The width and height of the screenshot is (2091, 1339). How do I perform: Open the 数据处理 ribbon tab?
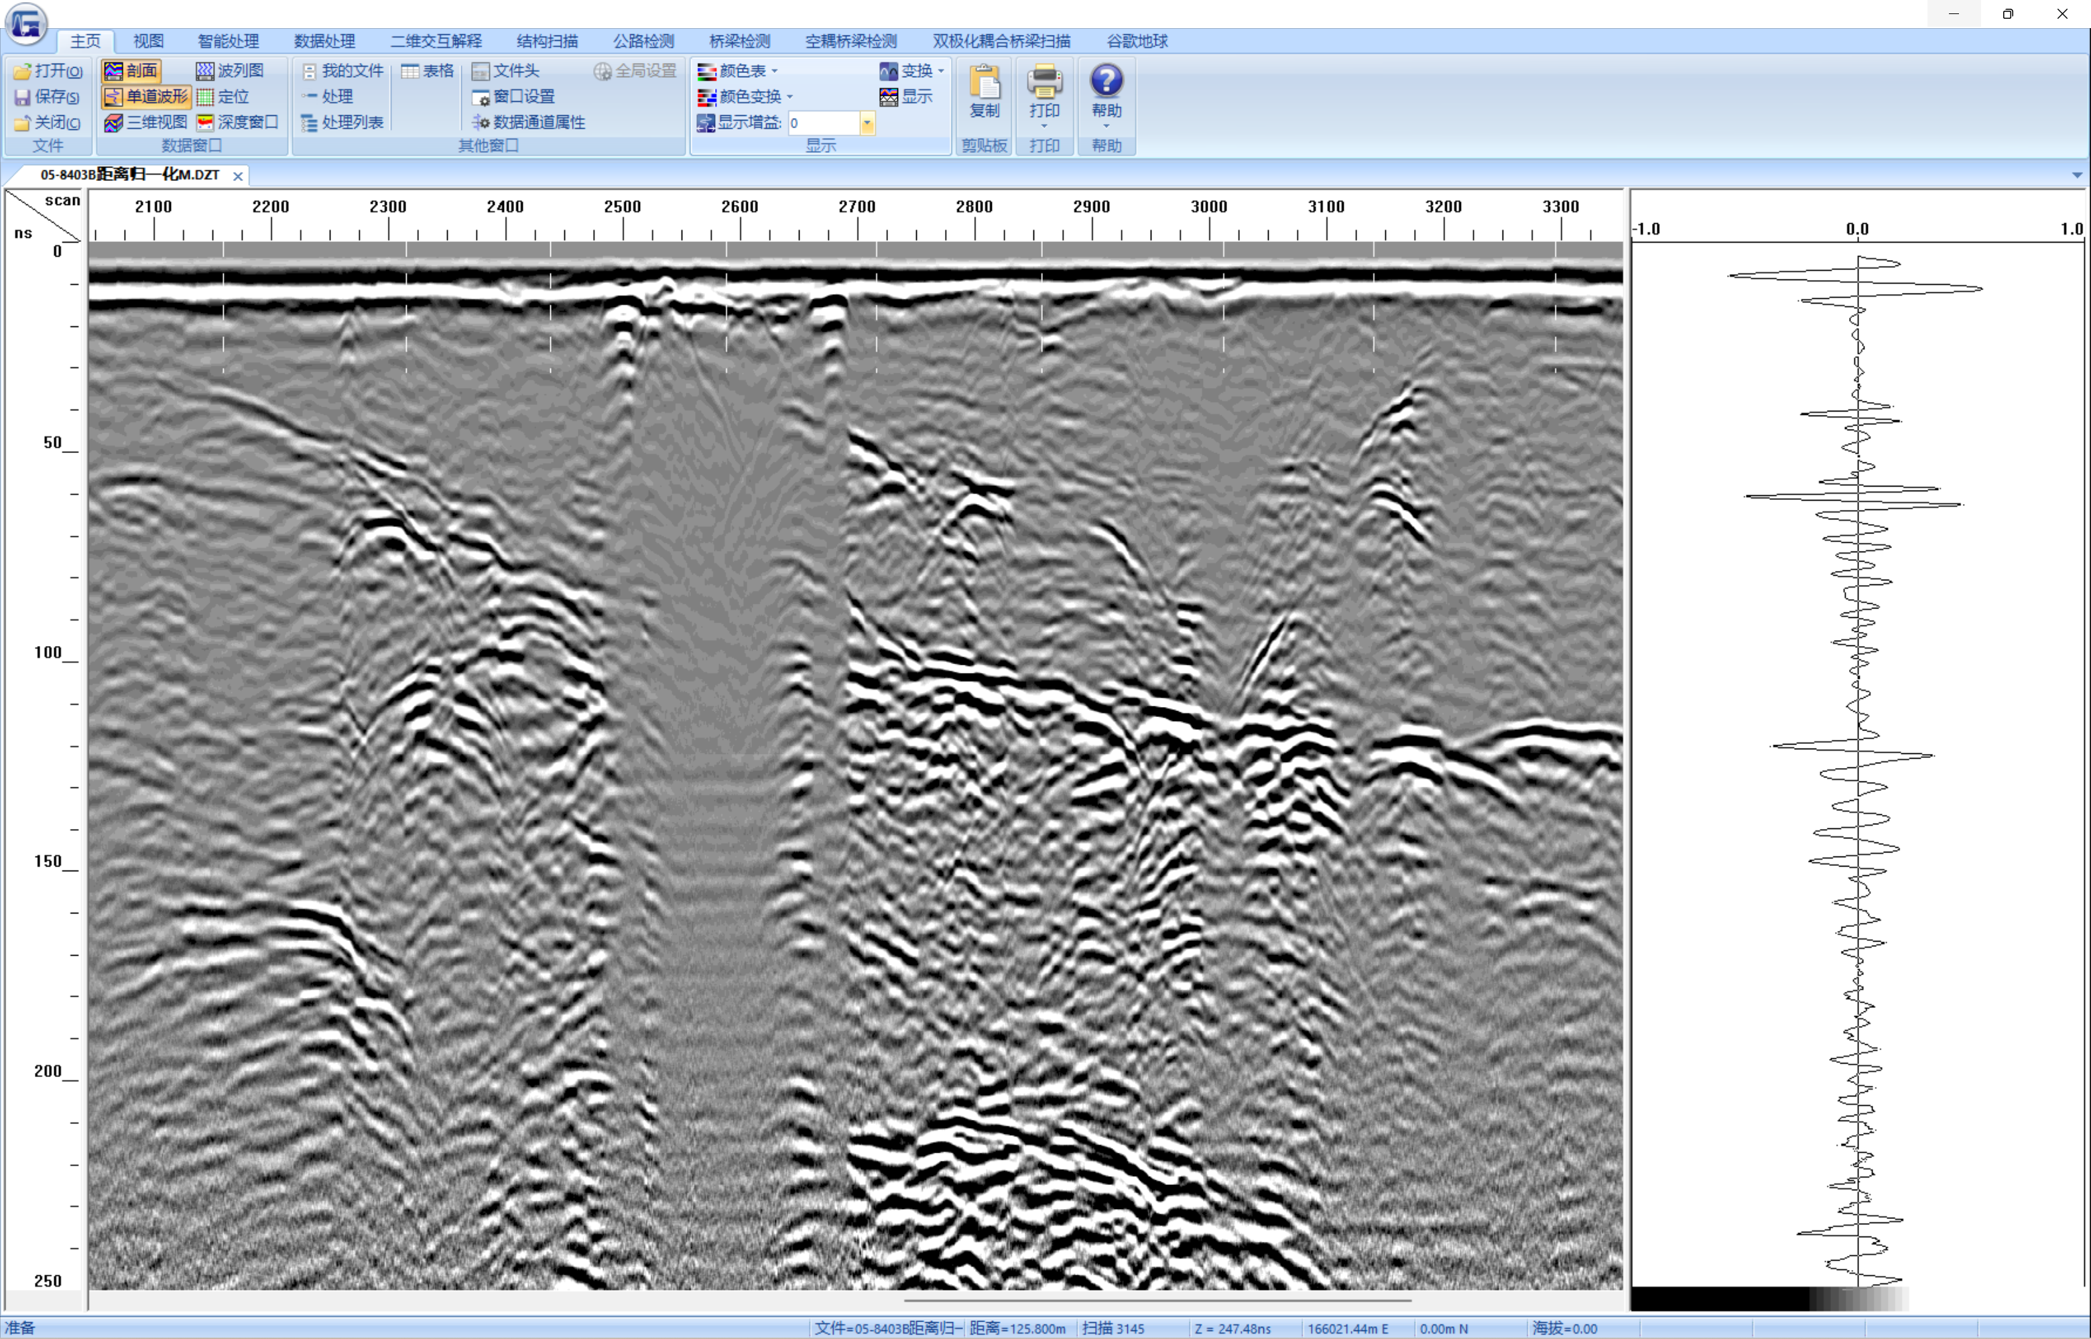(x=325, y=41)
